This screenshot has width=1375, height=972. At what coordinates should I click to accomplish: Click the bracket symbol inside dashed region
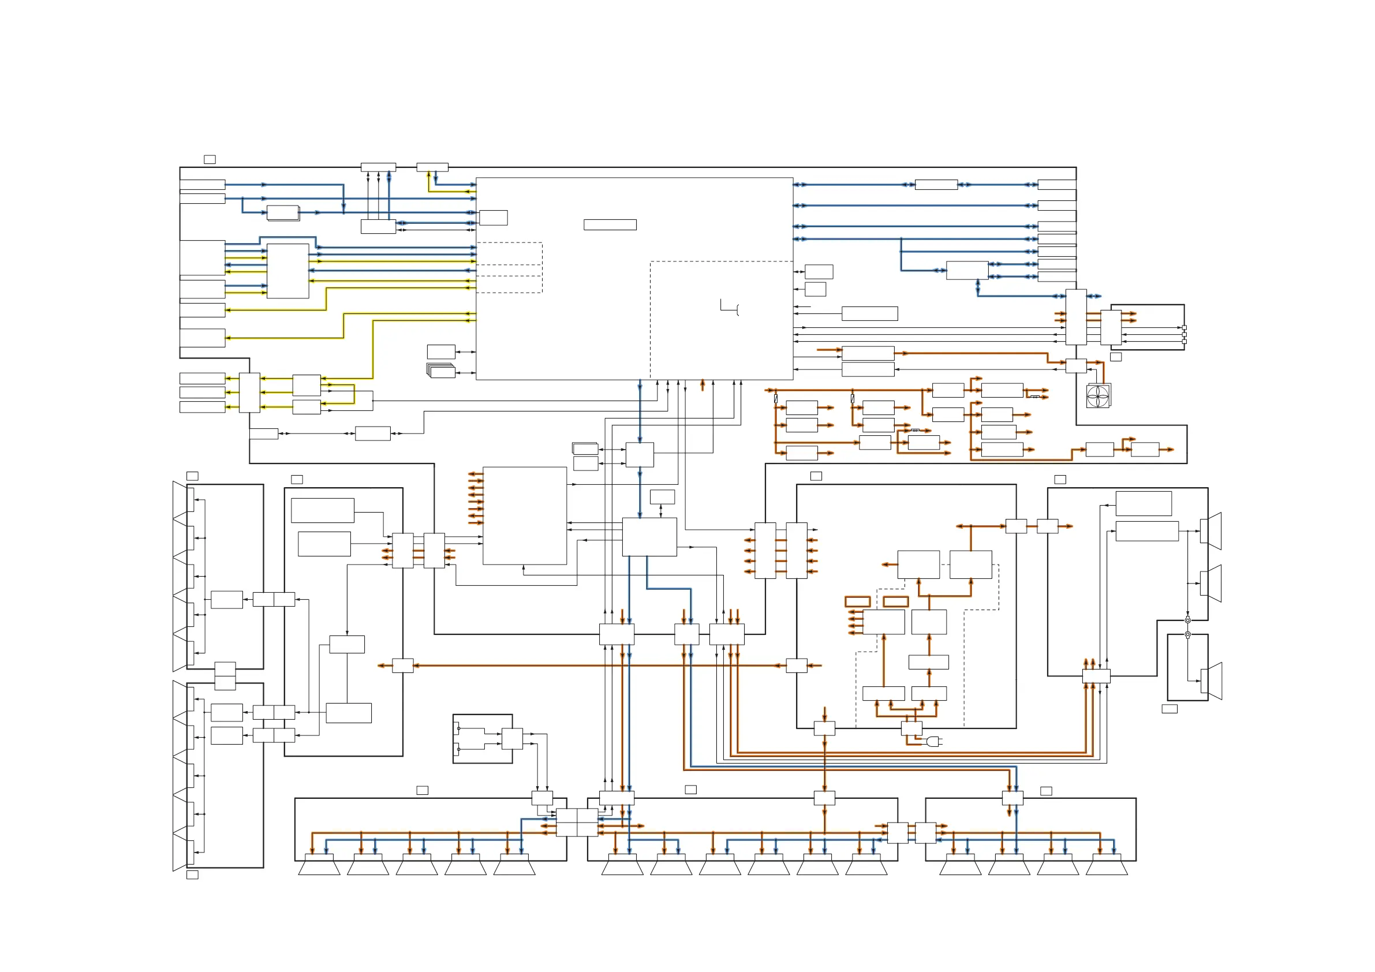[730, 307]
